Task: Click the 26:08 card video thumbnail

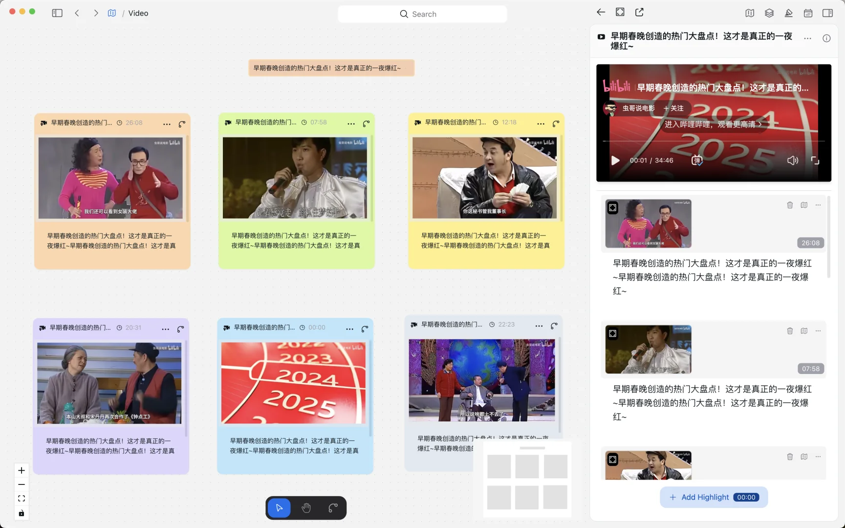Action: (110, 178)
